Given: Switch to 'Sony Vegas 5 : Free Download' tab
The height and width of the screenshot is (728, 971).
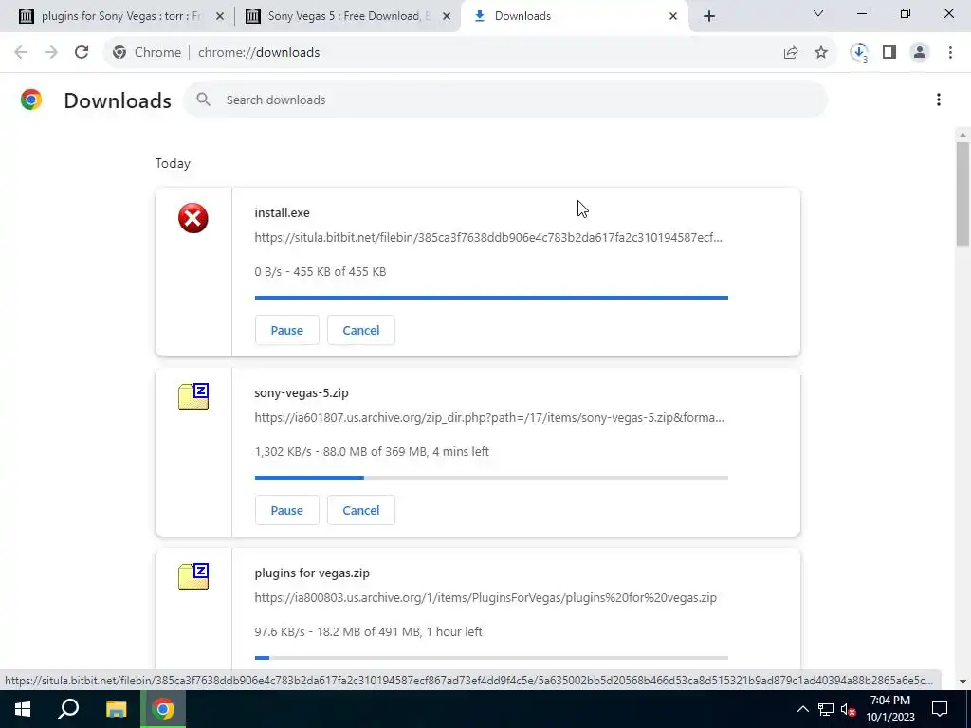Looking at the screenshot, I should coord(347,16).
